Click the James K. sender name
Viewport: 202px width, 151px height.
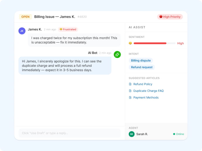[x=35, y=29]
